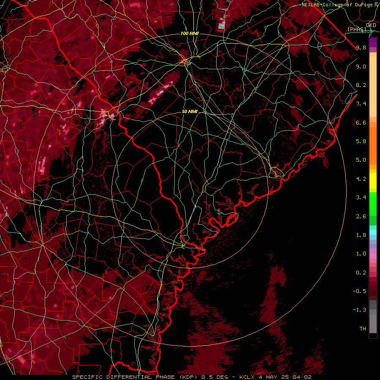
Task: Click the -1.3 legend scale value
Action: pyautogui.click(x=359, y=310)
